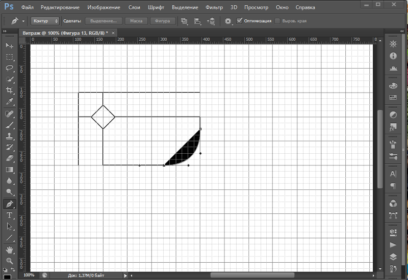Select the Lasso tool
The width and height of the screenshot is (408, 280).
(9, 68)
